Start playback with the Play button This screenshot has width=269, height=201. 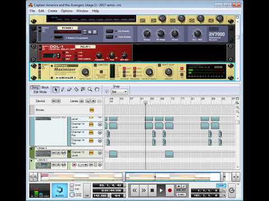pyautogui.click(x=161, y=190)
